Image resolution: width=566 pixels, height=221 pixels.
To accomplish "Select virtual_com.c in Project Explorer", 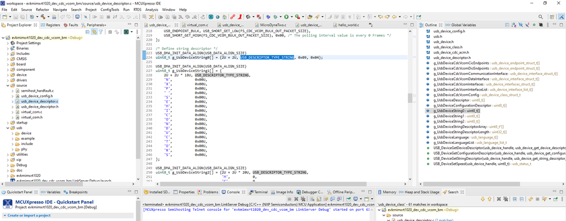I will [32, 112].
